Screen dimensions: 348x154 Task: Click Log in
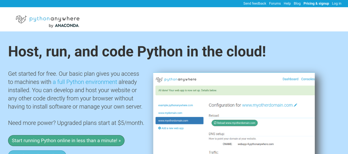(336, 3)
